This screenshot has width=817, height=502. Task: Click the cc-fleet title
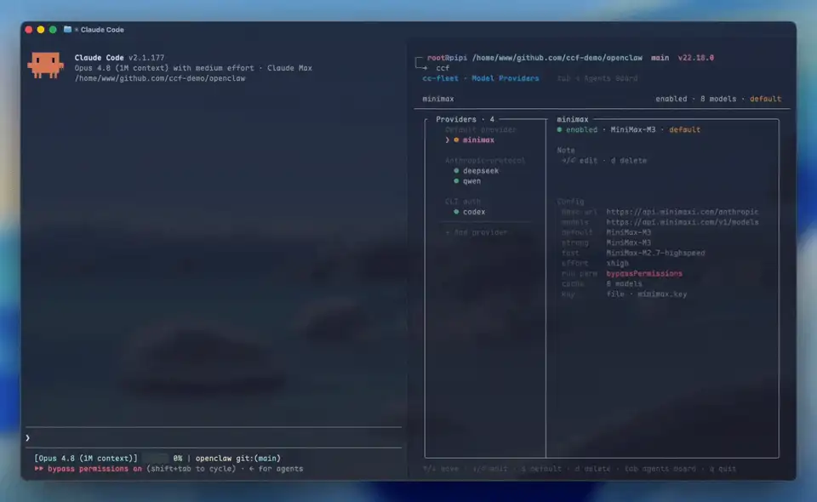(440, 78)
